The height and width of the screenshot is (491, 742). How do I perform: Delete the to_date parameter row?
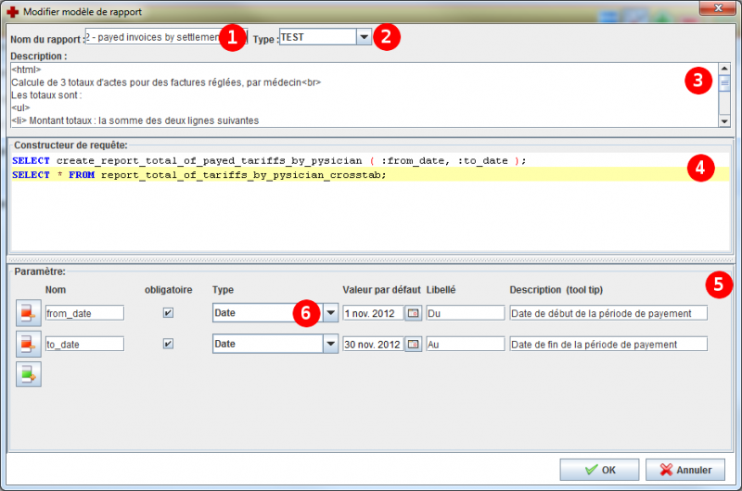tap(29, 344)
